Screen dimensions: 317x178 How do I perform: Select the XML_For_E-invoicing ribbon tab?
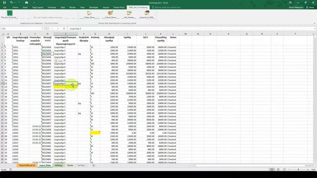pos(138,7)
